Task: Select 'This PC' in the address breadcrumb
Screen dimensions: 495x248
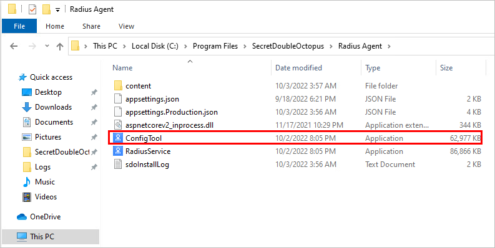Action: [105, 46]
